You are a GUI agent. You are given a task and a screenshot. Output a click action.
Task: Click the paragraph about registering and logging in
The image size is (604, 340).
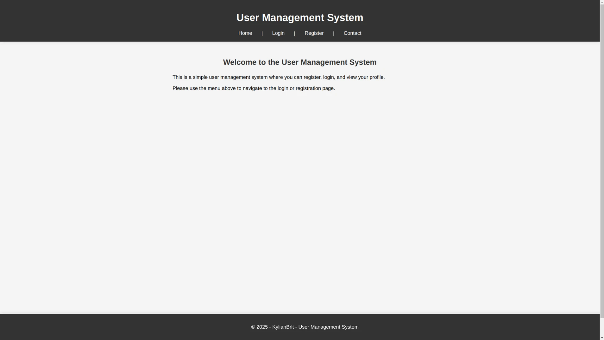[x=278, y=77]
